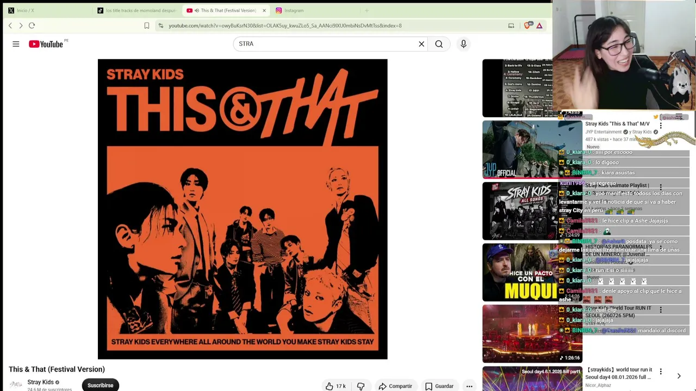The image size is (696, 391).
Task: Open options menu for Run It Seoul clip
Action: pos(661,310)
